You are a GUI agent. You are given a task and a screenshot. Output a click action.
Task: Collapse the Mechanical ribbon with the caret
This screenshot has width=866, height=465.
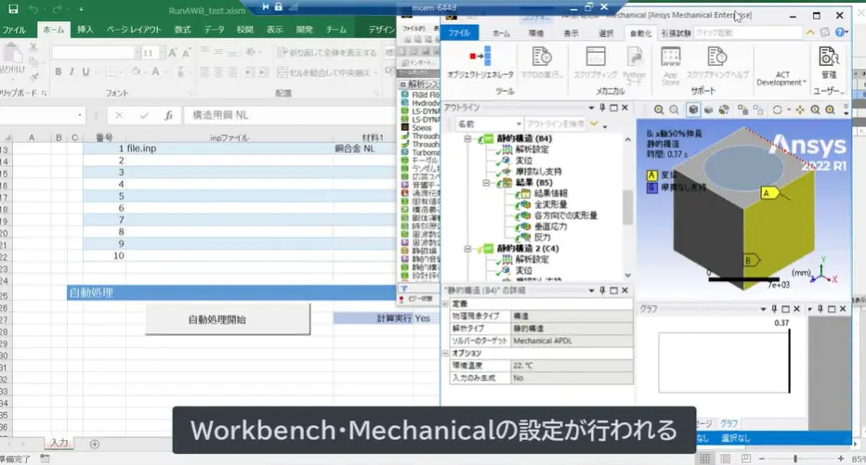point(810,32)
